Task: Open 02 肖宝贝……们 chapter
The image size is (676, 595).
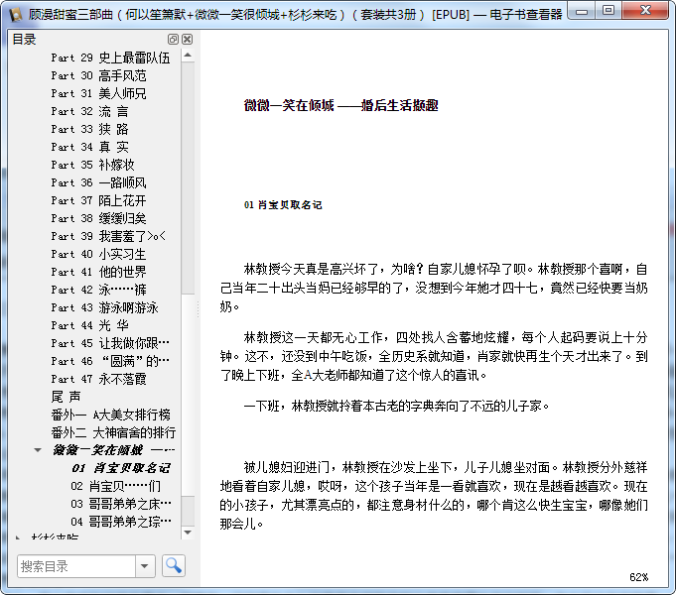Action: tap(116, 486)
